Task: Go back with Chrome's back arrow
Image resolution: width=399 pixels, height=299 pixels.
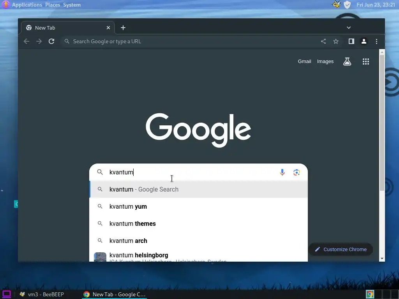Action: pyautogui.click(x=26, y=41)
